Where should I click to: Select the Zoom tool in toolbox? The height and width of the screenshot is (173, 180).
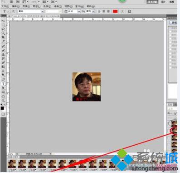(3, 101)
